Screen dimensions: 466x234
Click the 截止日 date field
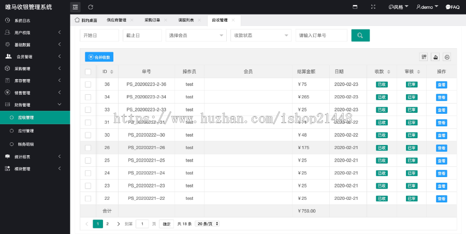[x=142, y=35]
